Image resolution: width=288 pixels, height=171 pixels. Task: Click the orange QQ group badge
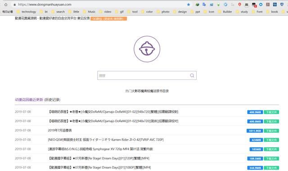(108, 19)
